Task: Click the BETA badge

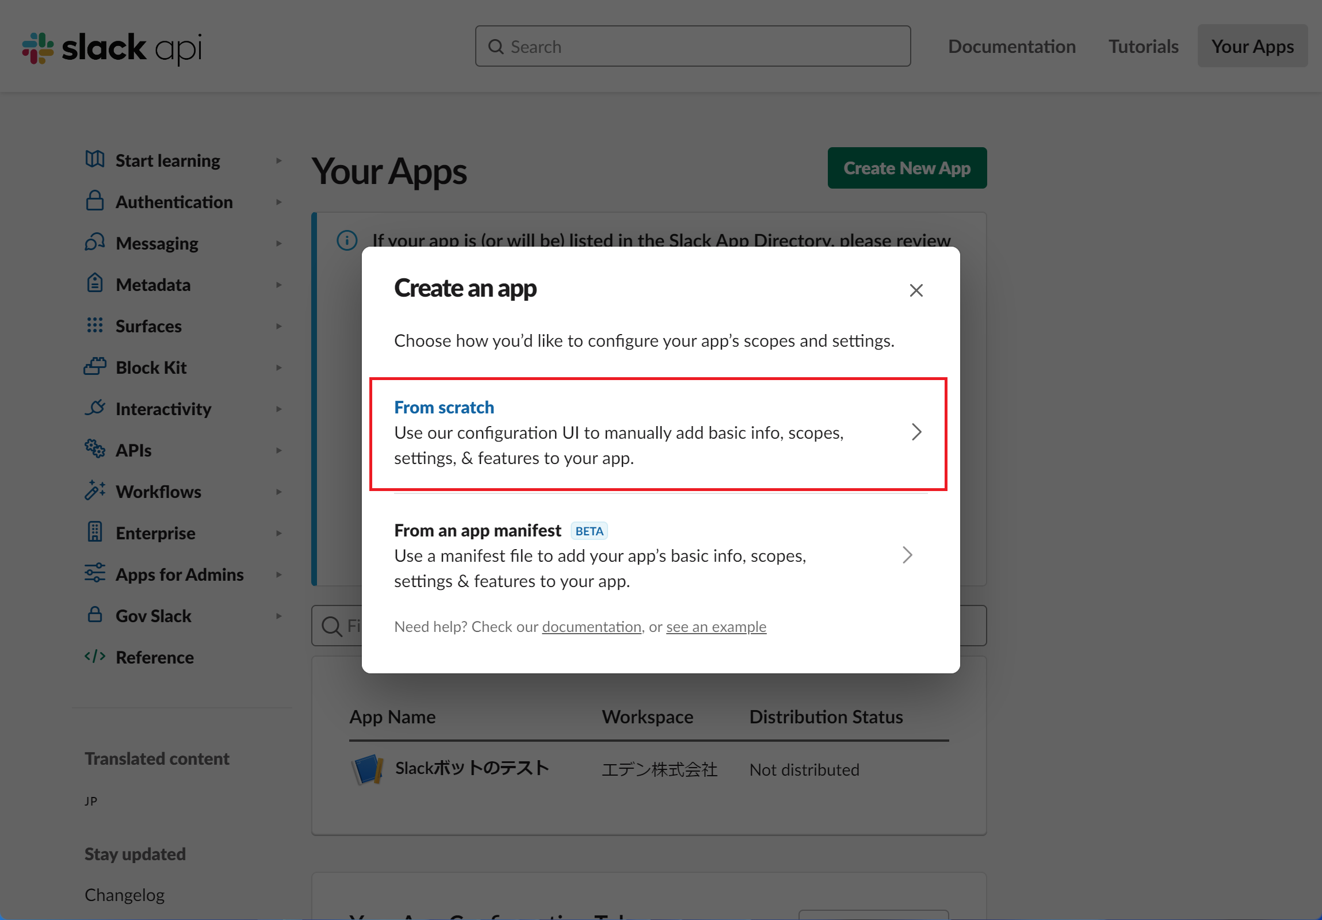Action: tap(589, 531)
